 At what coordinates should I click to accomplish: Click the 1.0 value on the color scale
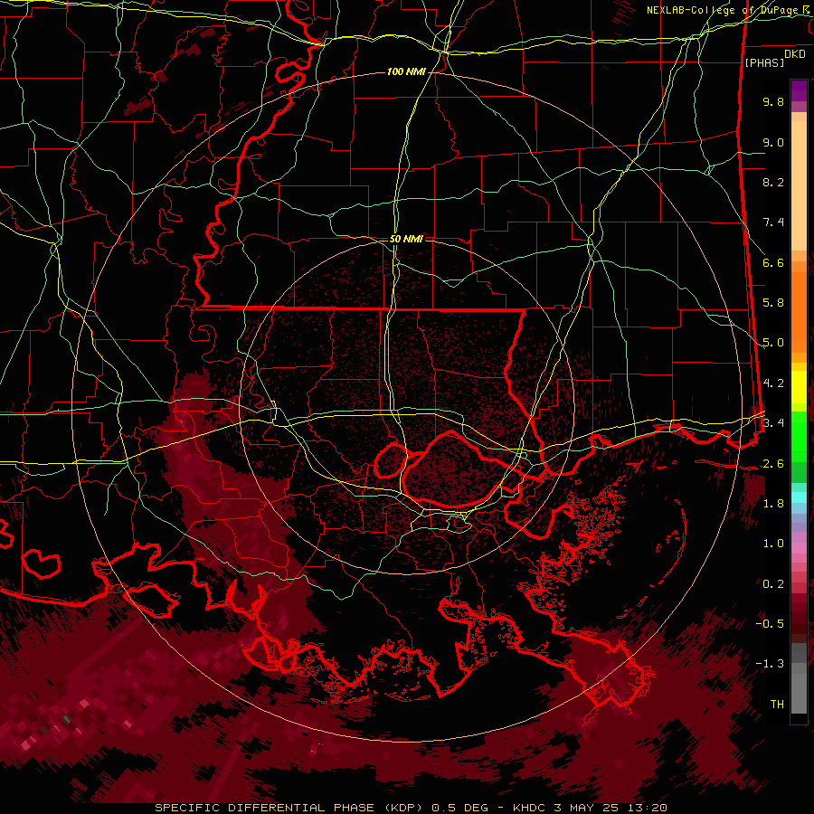pyautogui.click(x=773, y=544)
